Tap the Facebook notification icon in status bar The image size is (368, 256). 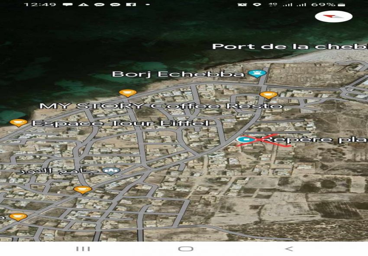[134, 4]
